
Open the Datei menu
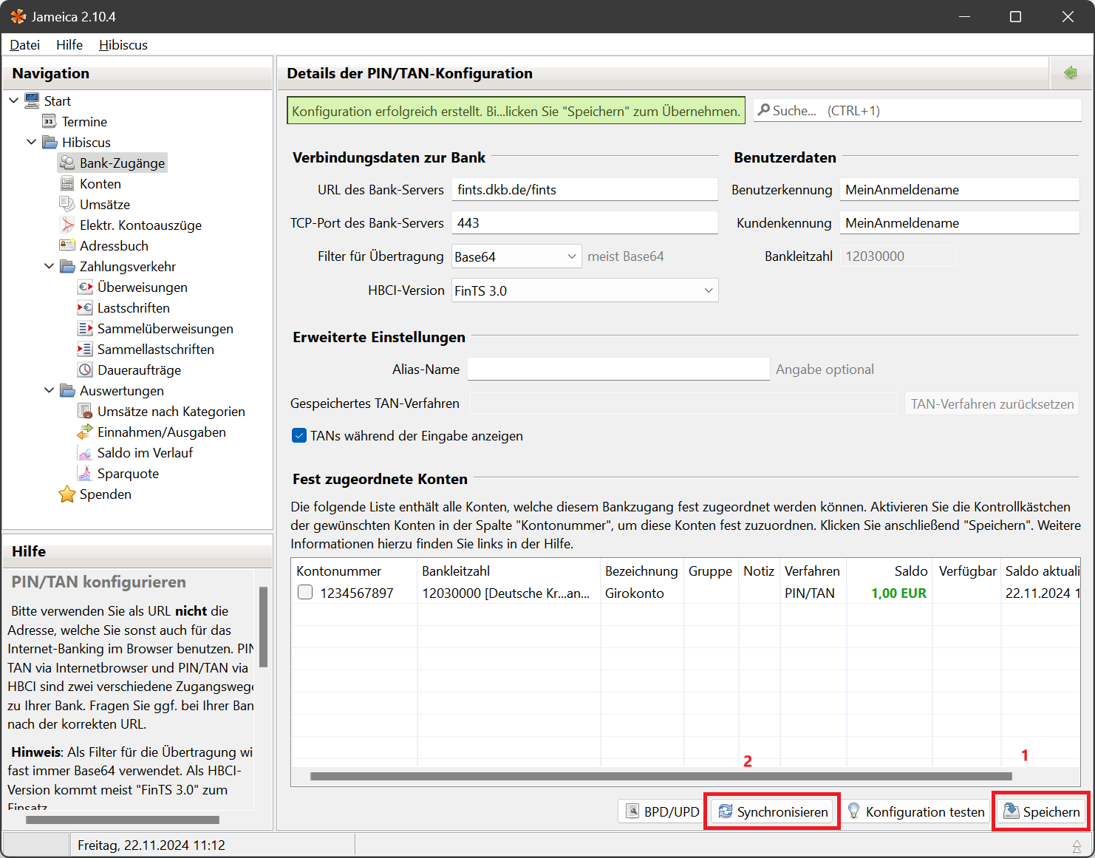click(x=24, y=44)
